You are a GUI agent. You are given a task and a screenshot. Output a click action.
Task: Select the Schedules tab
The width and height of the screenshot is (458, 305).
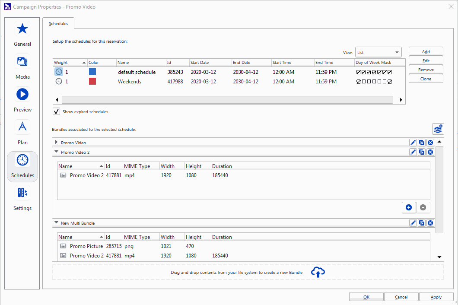pyautogui.click(x=58, y=24)
